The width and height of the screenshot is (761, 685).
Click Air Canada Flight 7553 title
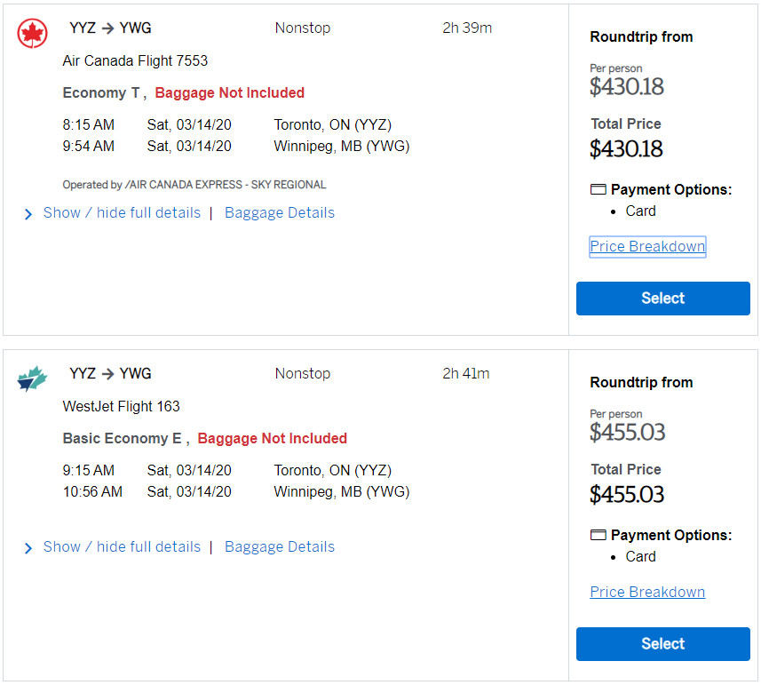click(135, 61)
